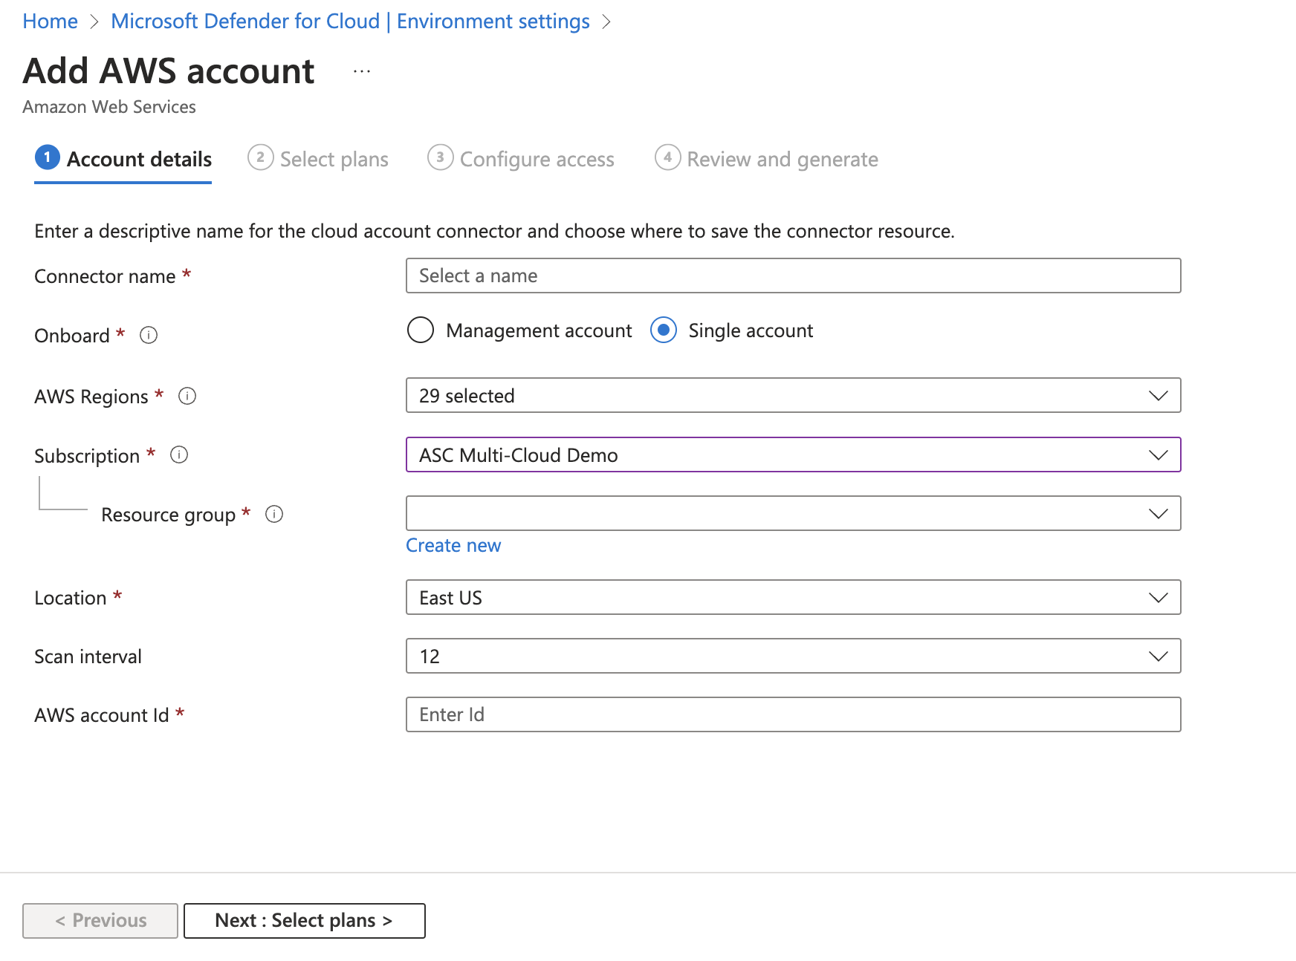The image size is (1296, 961).
Task: Select the Account details tab
Action: 138,158
